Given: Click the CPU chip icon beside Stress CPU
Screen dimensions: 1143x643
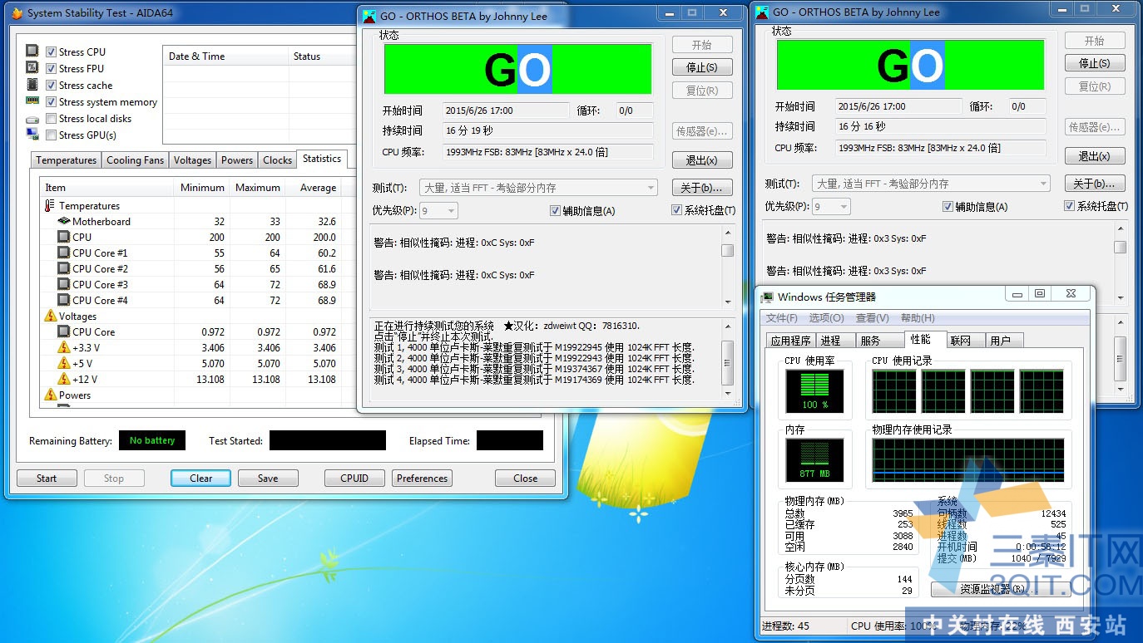Looking at the screenshot, I should [32, 52].
